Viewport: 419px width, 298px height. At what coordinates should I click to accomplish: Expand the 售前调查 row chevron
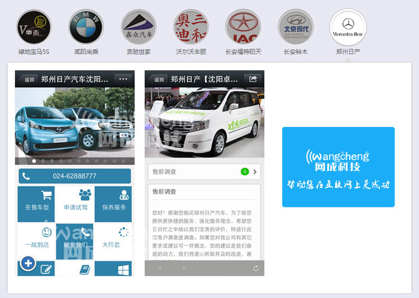tap(255, 172)
